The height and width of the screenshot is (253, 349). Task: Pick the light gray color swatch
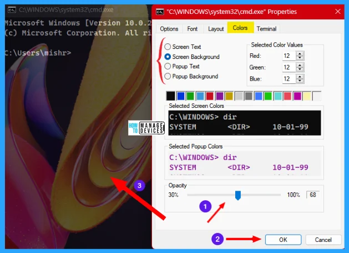click(239, 96)
